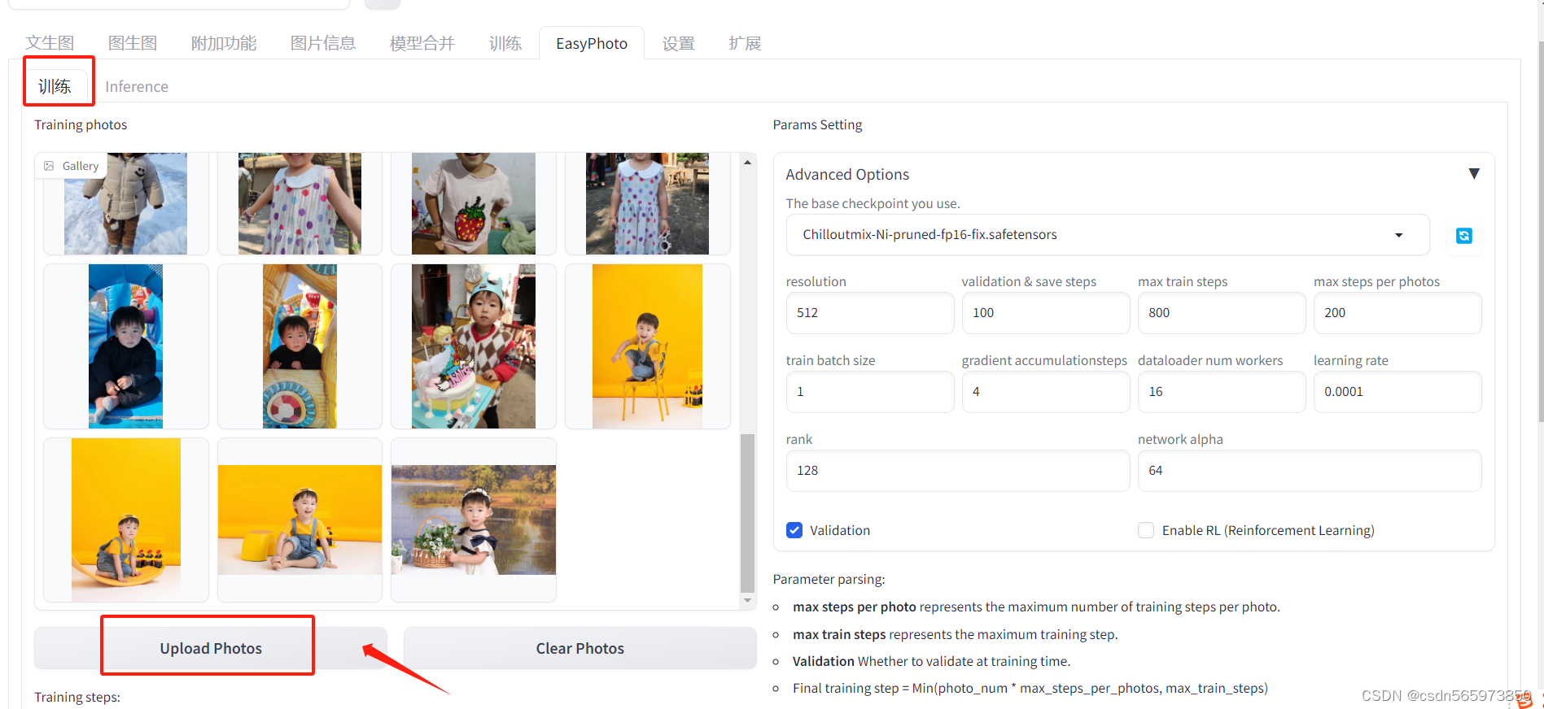The width and height of the screenshot is (1544, 709).
Task: Open the 附加功能 tab
Action: [x=224, y=43]
